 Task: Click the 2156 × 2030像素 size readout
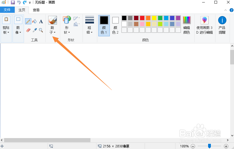116,146
